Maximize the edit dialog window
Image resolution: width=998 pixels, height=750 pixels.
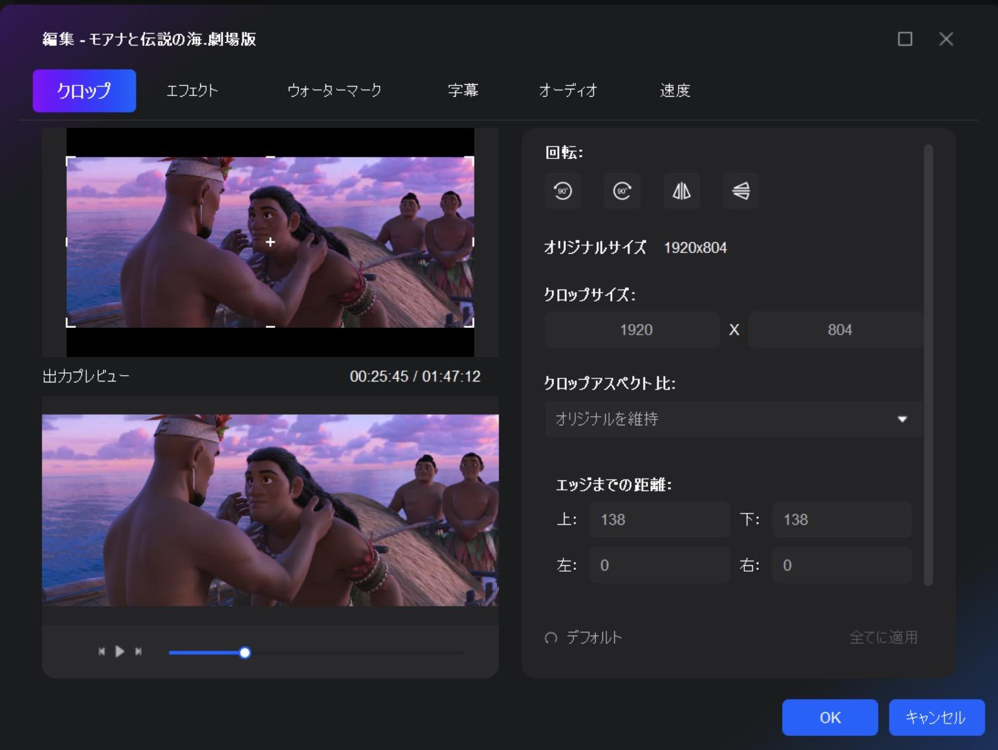[x=905, y=39]
